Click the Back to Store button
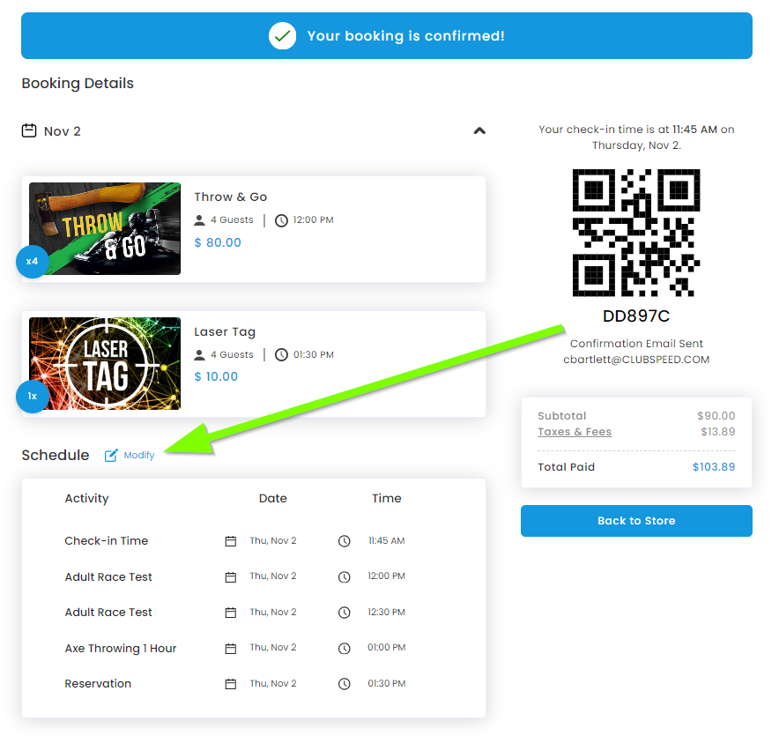 pos(636,520)
